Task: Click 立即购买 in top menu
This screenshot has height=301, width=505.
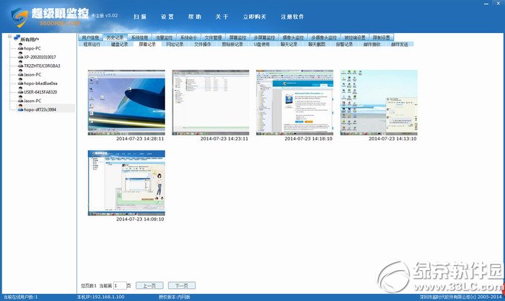Action: tap(255, 17)
